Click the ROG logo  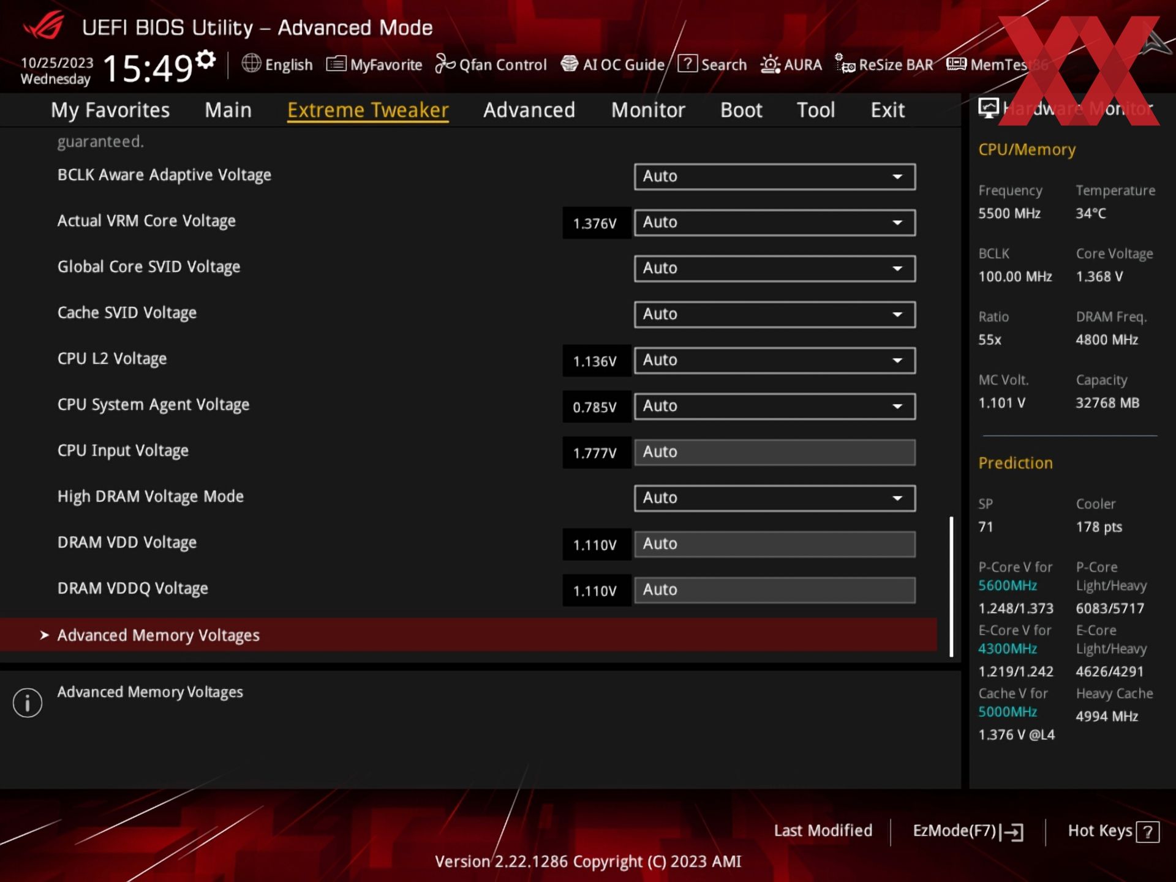(43, 26)
